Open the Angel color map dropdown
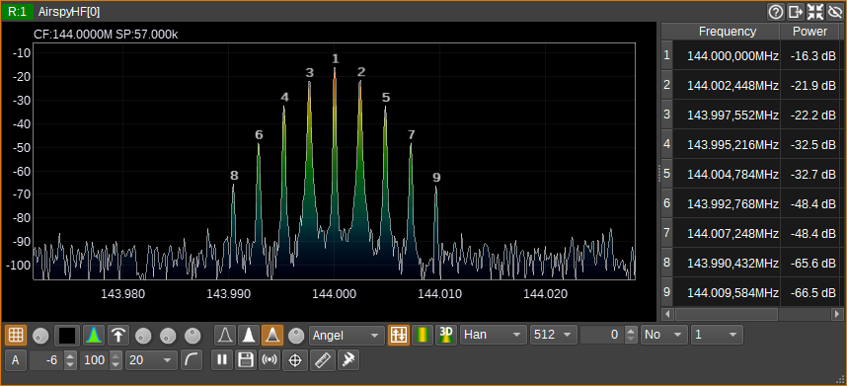 (346, 336)
